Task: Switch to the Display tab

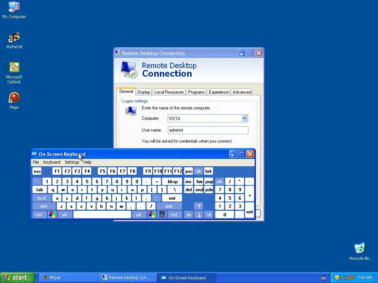Action: [144, 92]
